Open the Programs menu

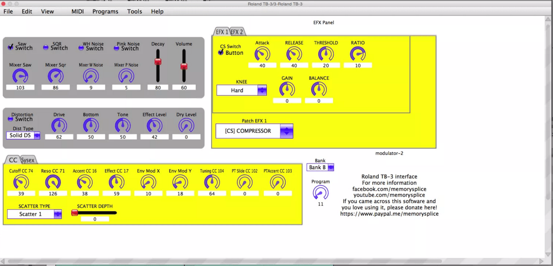click(x=105, y=11)
